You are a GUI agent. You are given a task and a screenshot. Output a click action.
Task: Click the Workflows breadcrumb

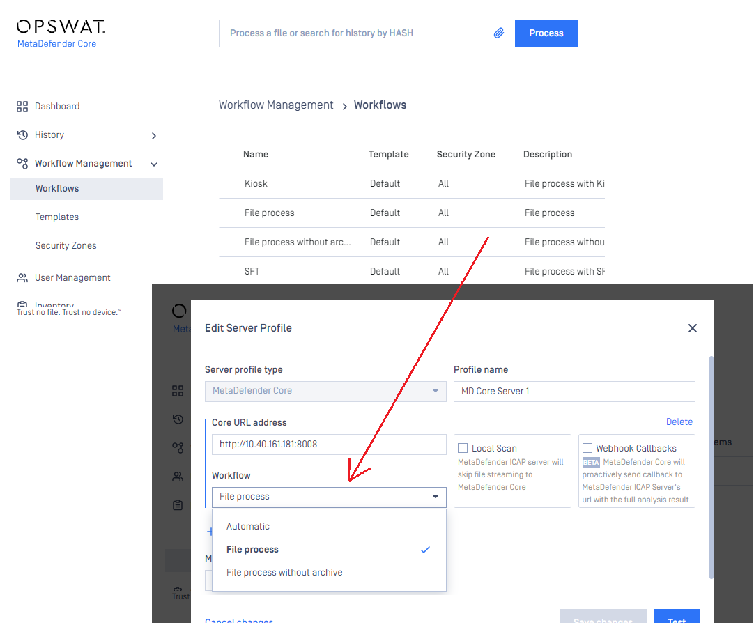tap(380, 105)
